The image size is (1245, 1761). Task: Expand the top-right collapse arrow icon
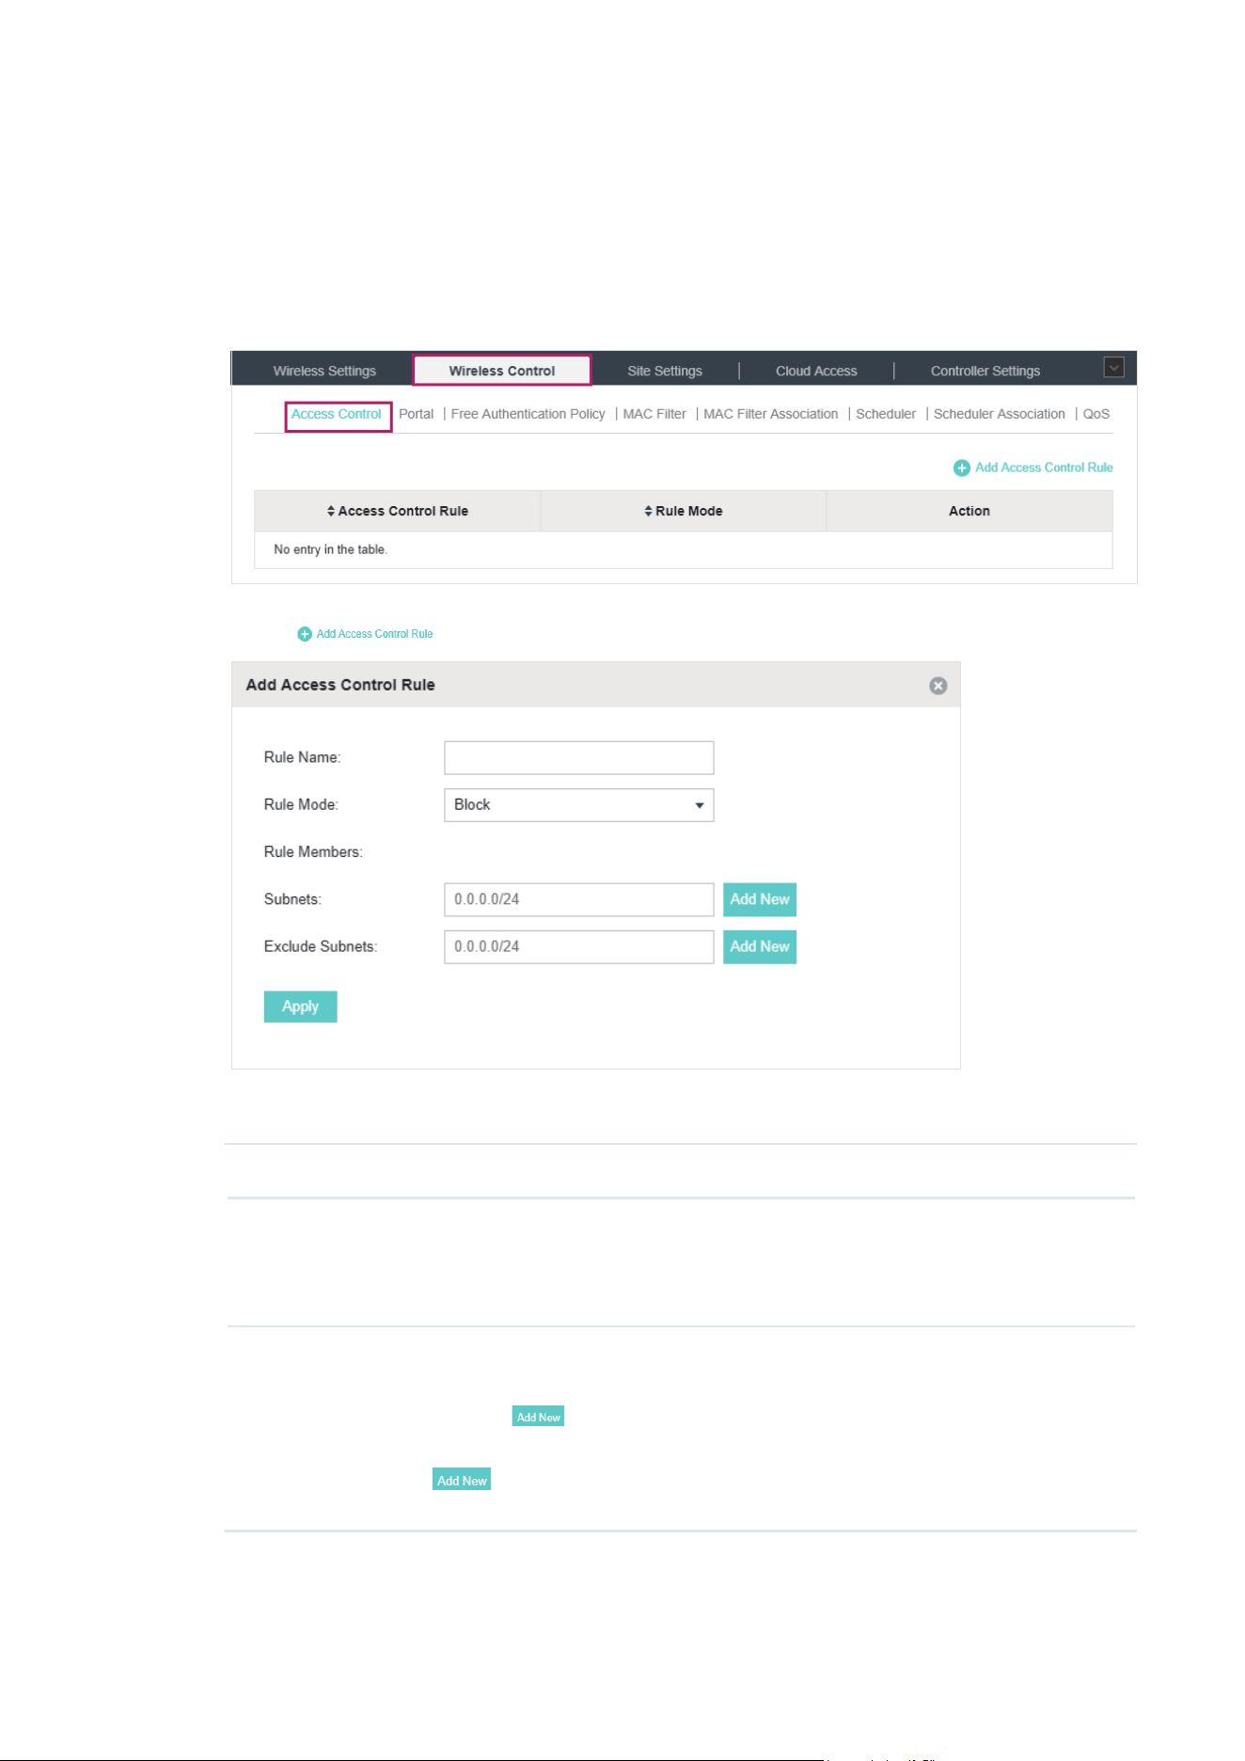tap(1113, 368)
